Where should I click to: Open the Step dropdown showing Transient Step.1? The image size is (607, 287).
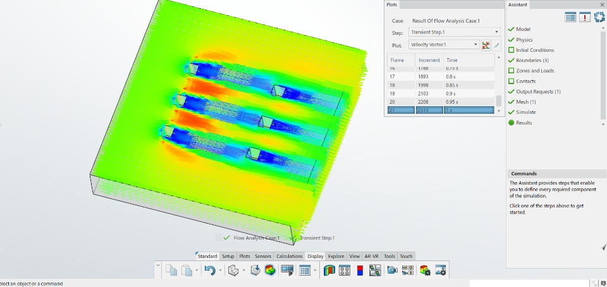pos(455,32)
